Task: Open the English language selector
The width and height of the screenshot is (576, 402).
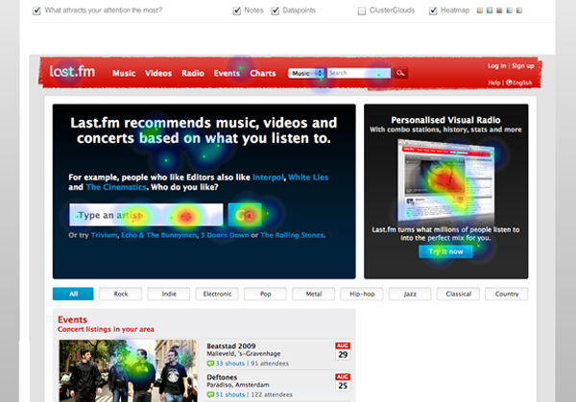Action: click(x=522, y=83)
